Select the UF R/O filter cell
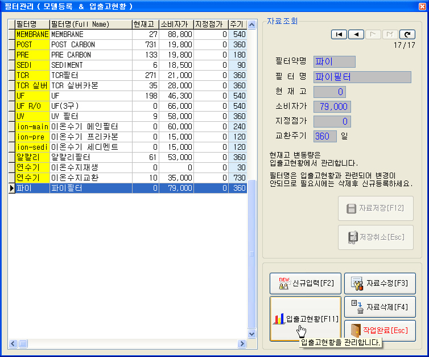This screenshot has height=357, width=429. (x=32, y=106)
